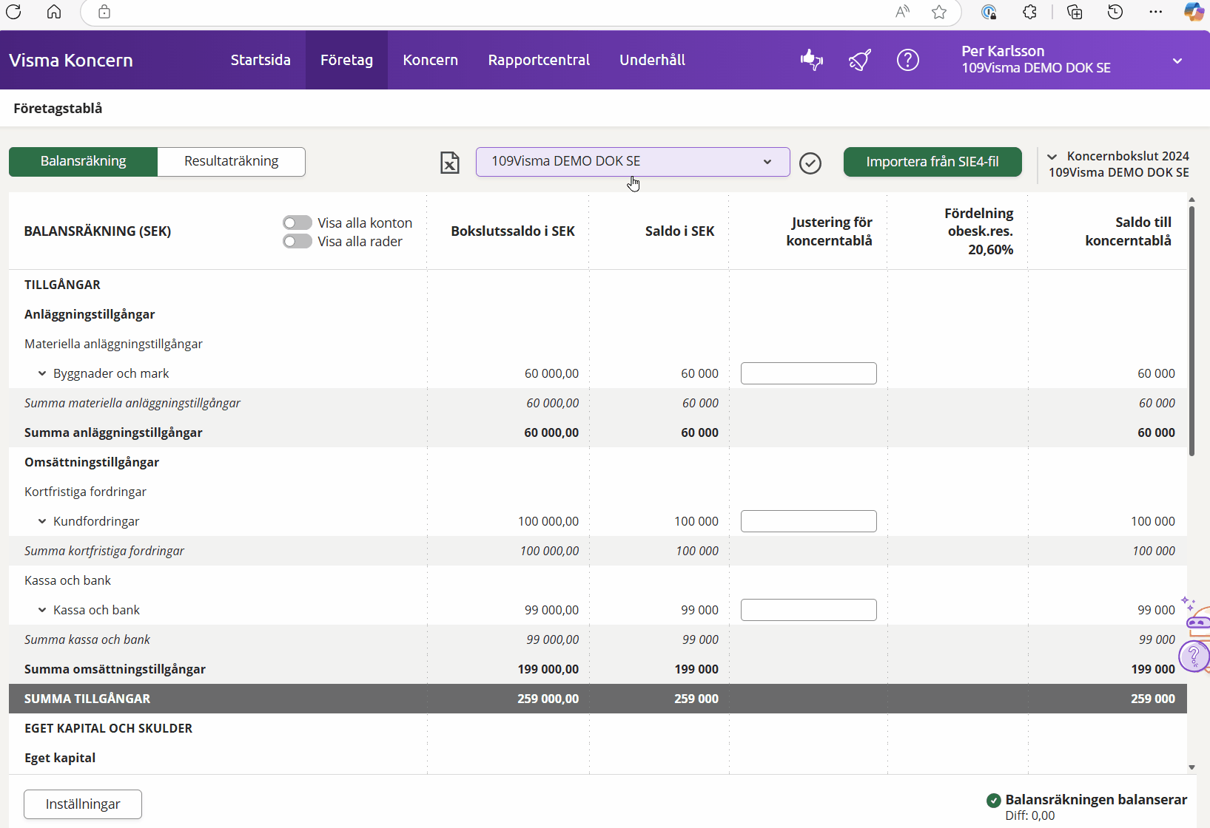Open the thumbs-up feedback icon

tap(812, 60)
